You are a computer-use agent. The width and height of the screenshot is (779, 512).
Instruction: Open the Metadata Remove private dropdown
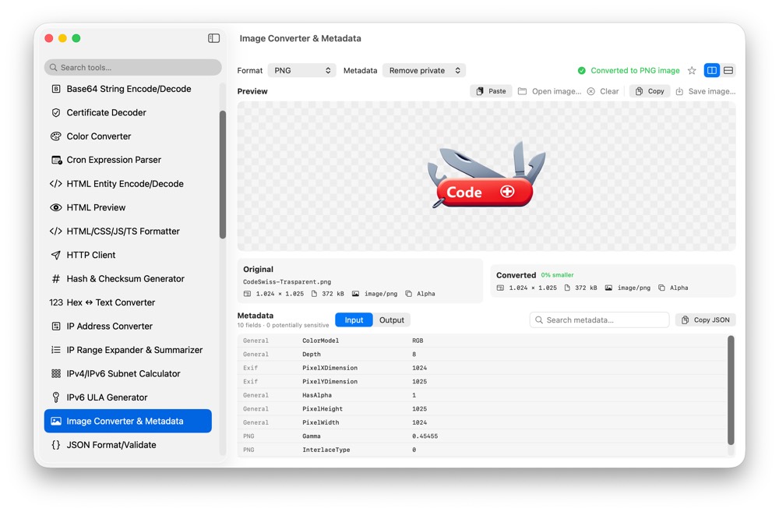tap(424, 71)
